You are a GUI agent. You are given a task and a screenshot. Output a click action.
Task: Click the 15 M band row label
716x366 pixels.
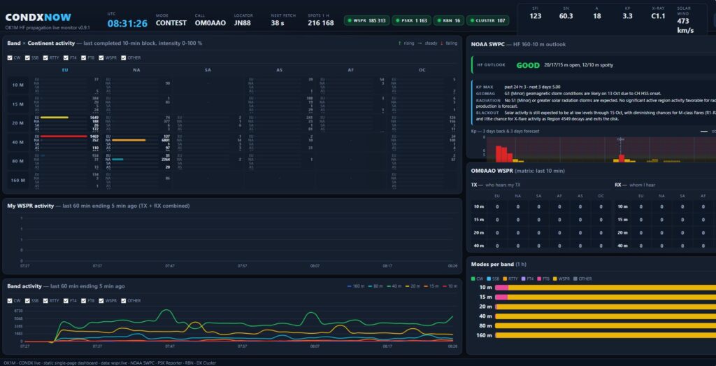tap(17, 105)
